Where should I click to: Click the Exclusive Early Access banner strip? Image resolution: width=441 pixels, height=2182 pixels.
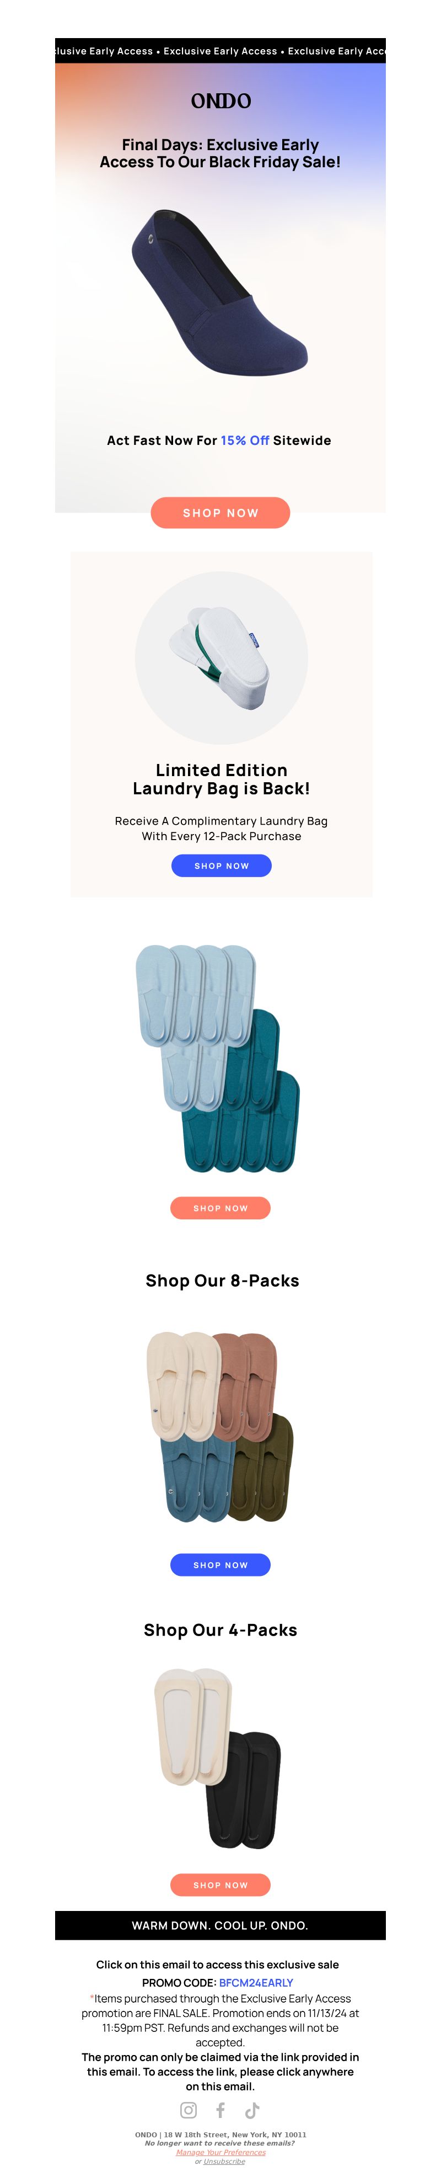coord(220,51)
